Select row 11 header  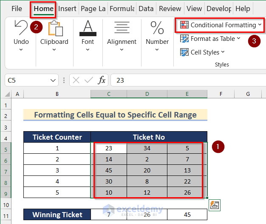(x=6, y=215)
